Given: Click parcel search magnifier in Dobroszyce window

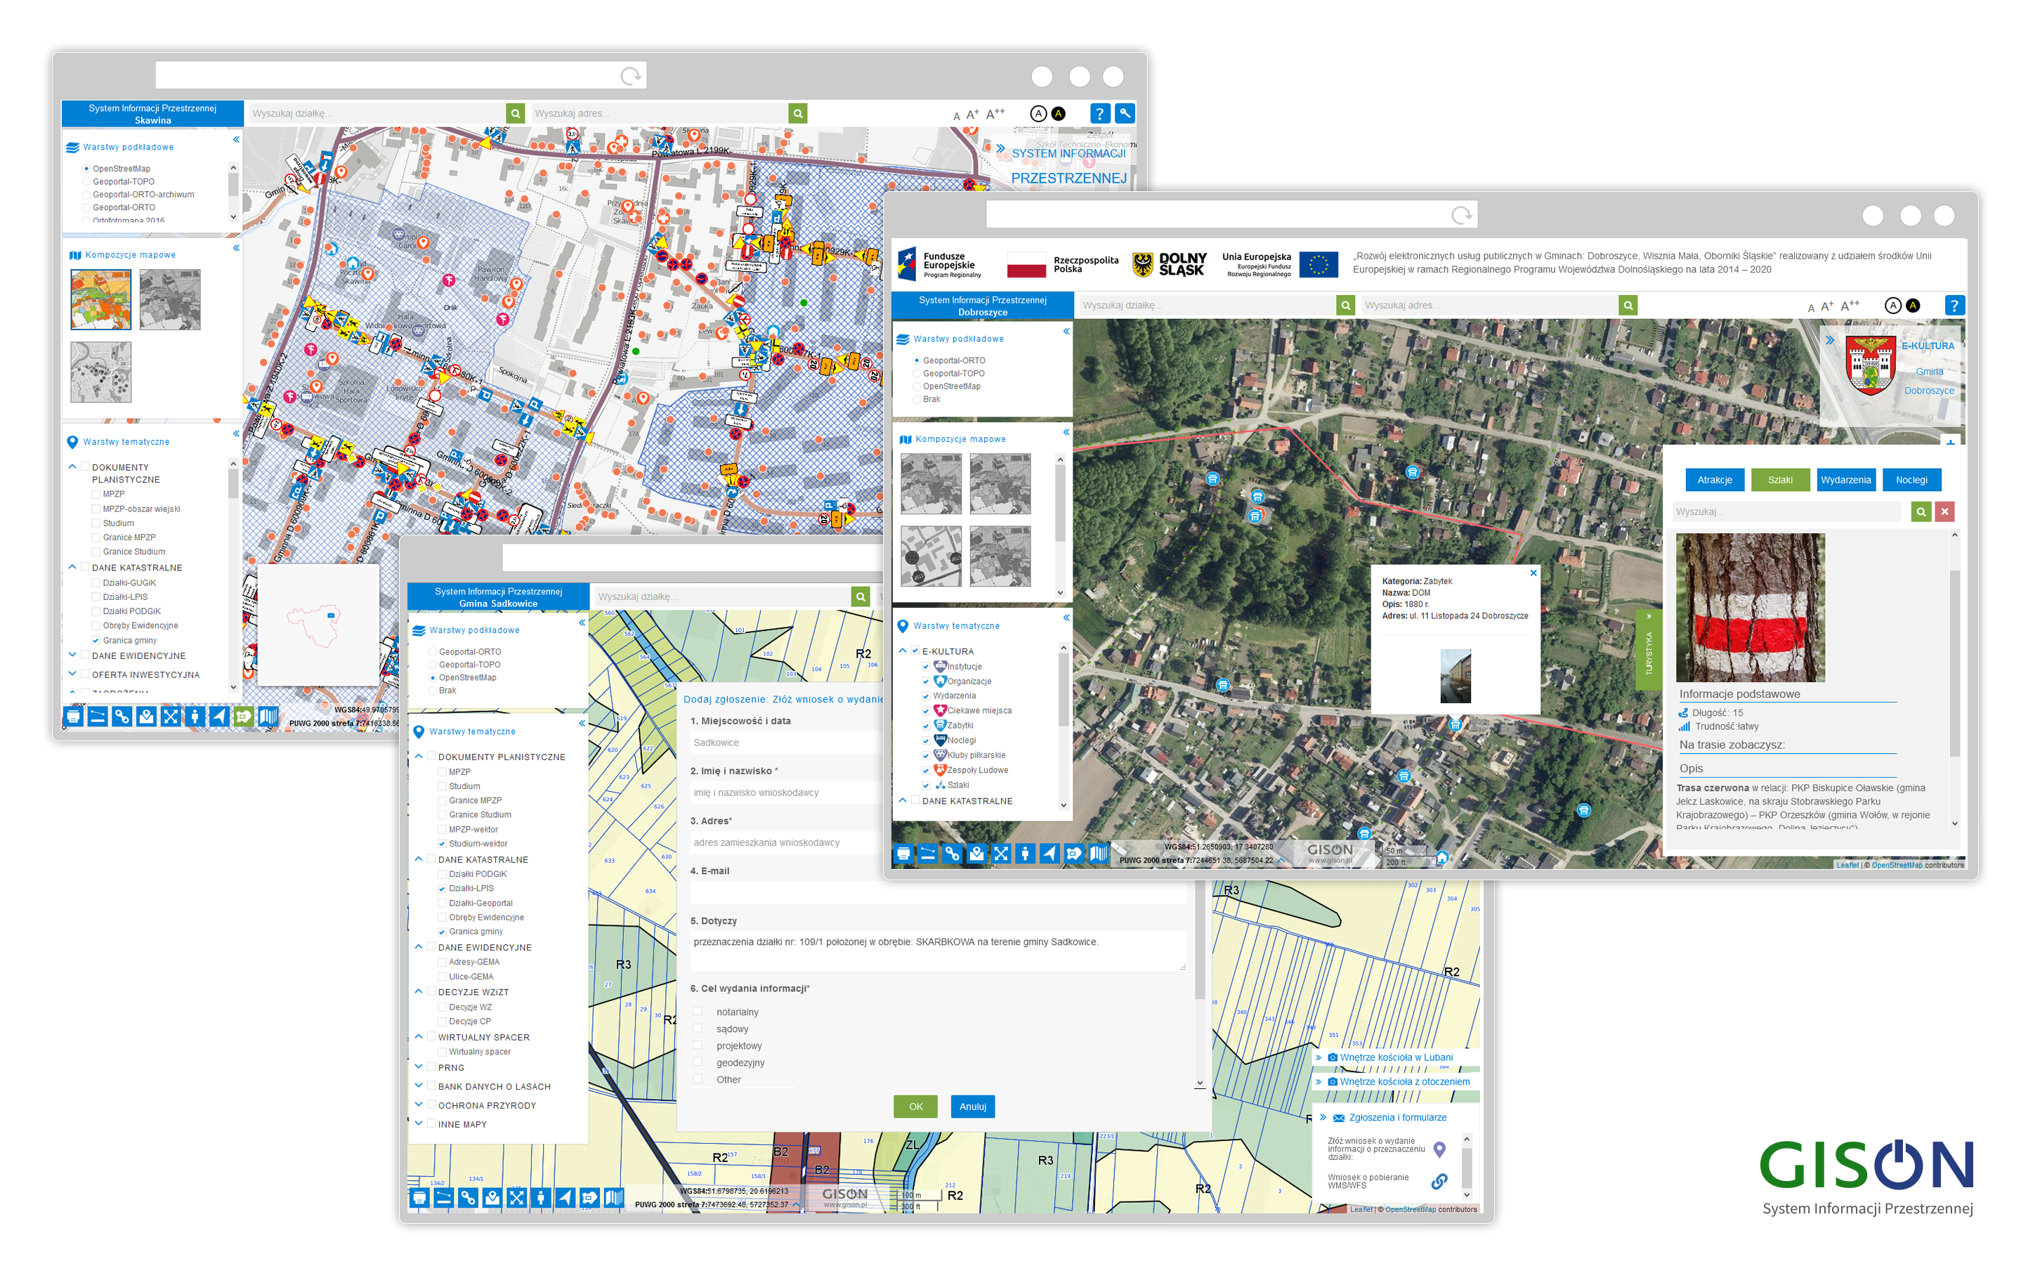Looking at the screenshot, I should point(1347,306).
